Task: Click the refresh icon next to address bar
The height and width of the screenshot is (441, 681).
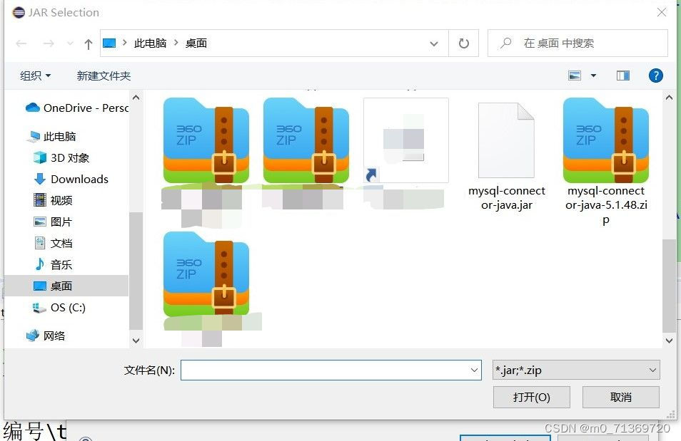Action: coord(463,43)
